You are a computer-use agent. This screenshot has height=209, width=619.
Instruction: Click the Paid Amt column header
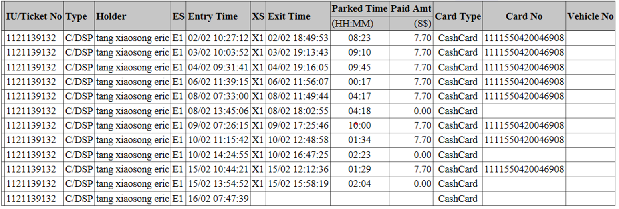[411, 9]
